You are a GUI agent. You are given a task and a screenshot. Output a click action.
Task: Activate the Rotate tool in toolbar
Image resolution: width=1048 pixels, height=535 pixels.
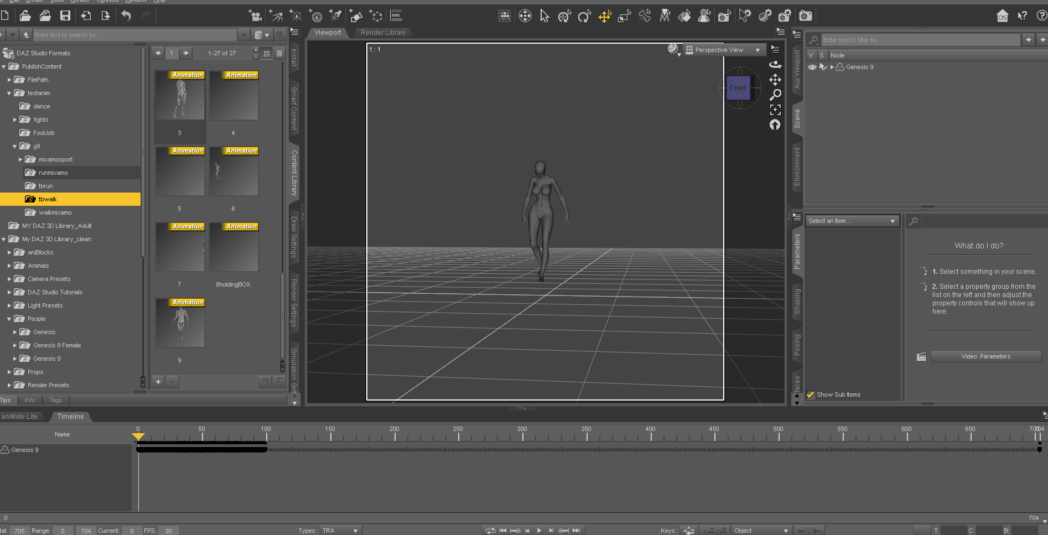pyautogui.click(x=584, y=17)
